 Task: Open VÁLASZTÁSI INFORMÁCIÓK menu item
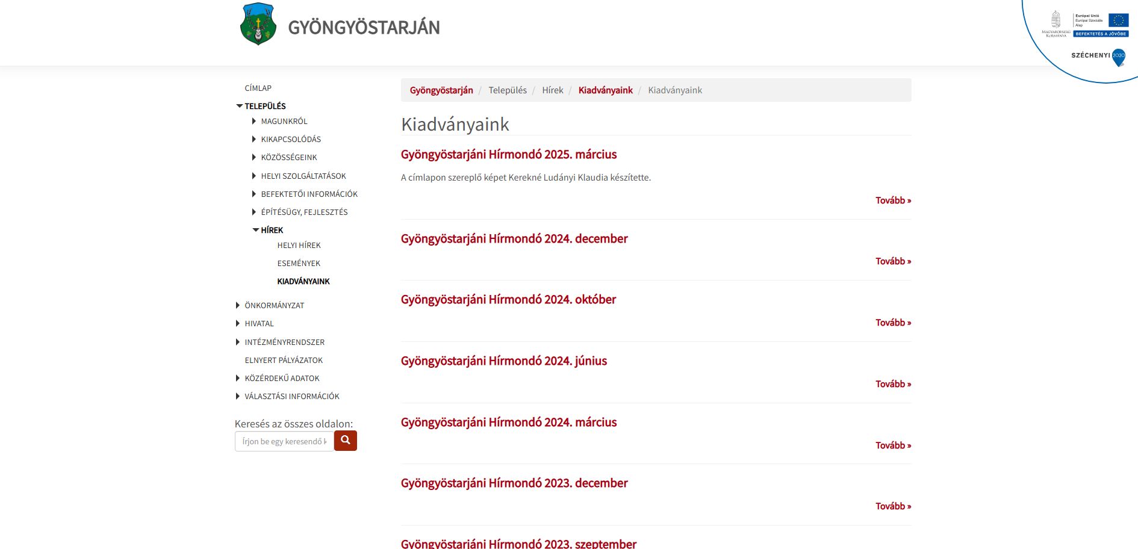(x=292, y=396)
